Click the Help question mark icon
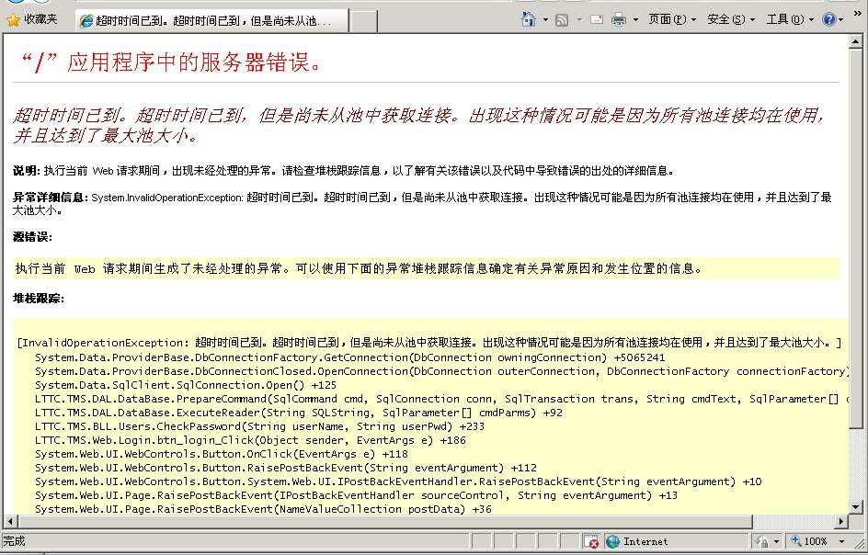The width and height of the screenshot is (868, 555). tap(829, 19)
